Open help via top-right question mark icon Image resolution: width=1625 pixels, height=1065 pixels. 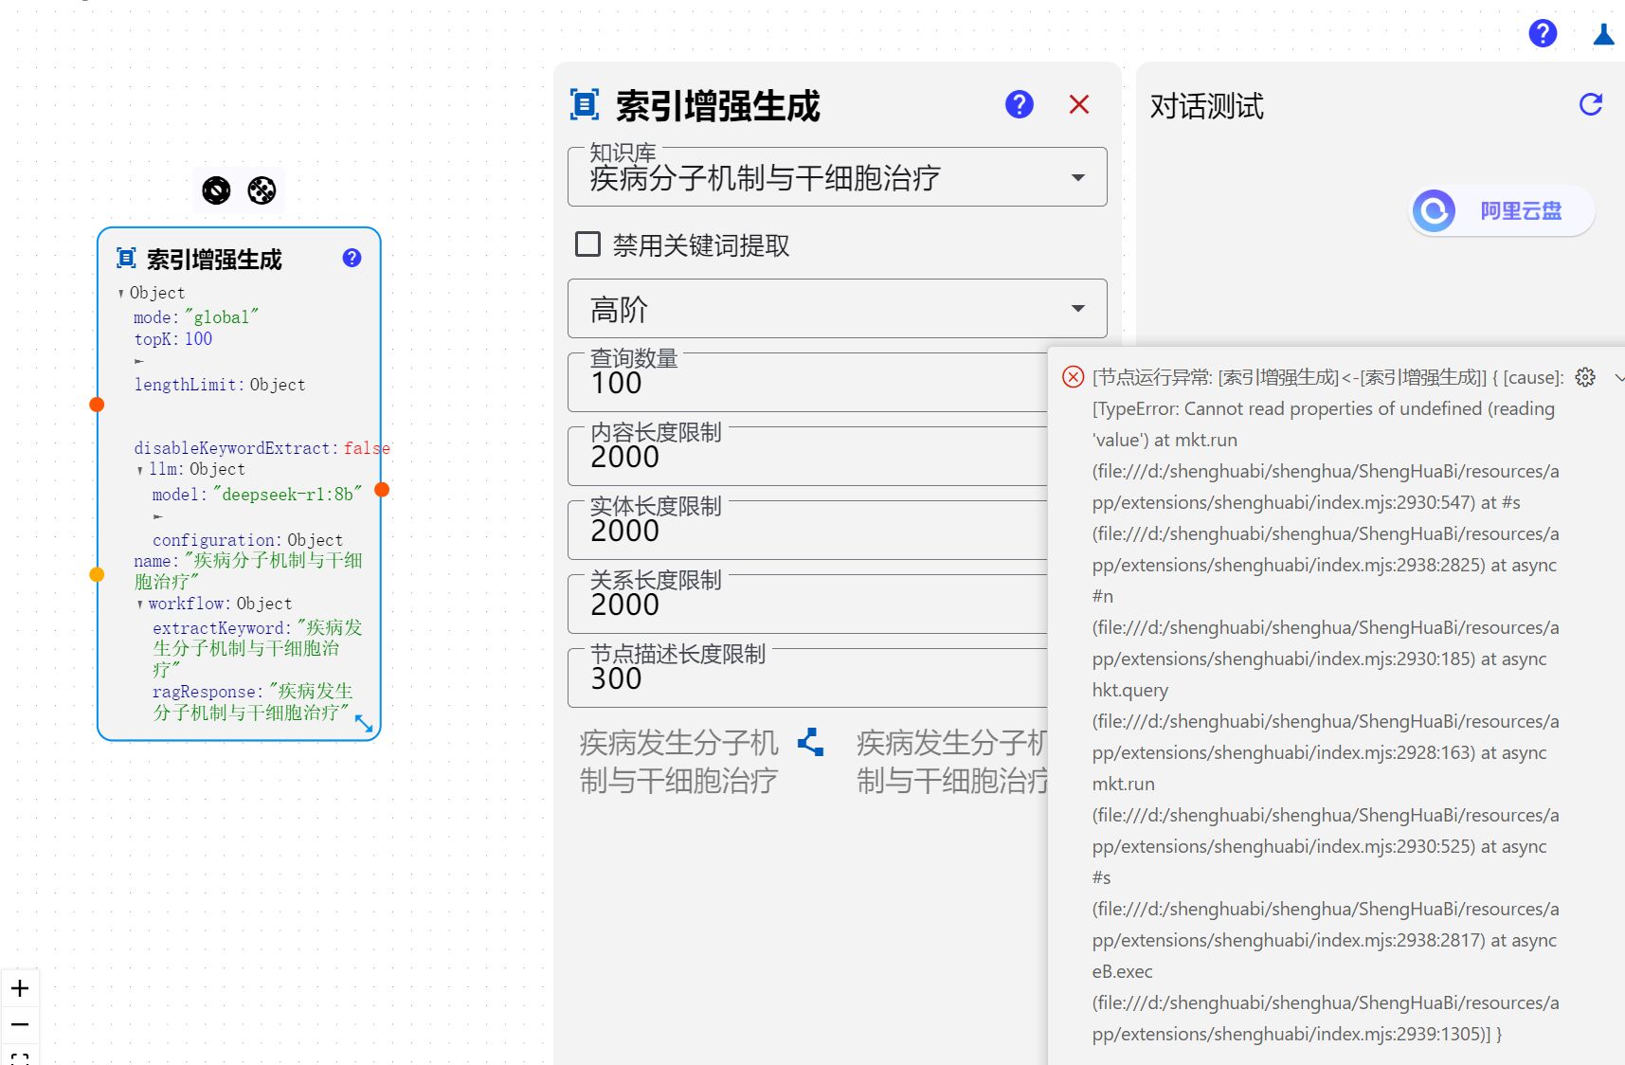coord(1543,33)
